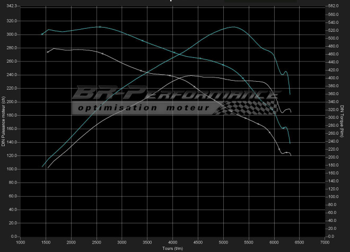Click the 4000 tick on the RPM axis
350x252 pixels.
173,242
